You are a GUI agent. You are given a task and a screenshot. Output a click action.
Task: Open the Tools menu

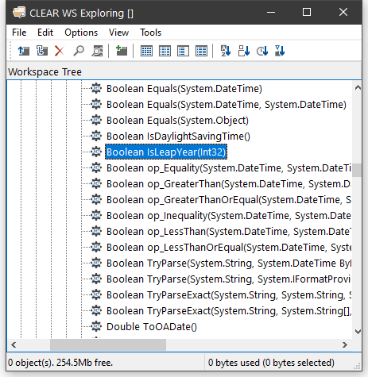click(x=150, y=33)
